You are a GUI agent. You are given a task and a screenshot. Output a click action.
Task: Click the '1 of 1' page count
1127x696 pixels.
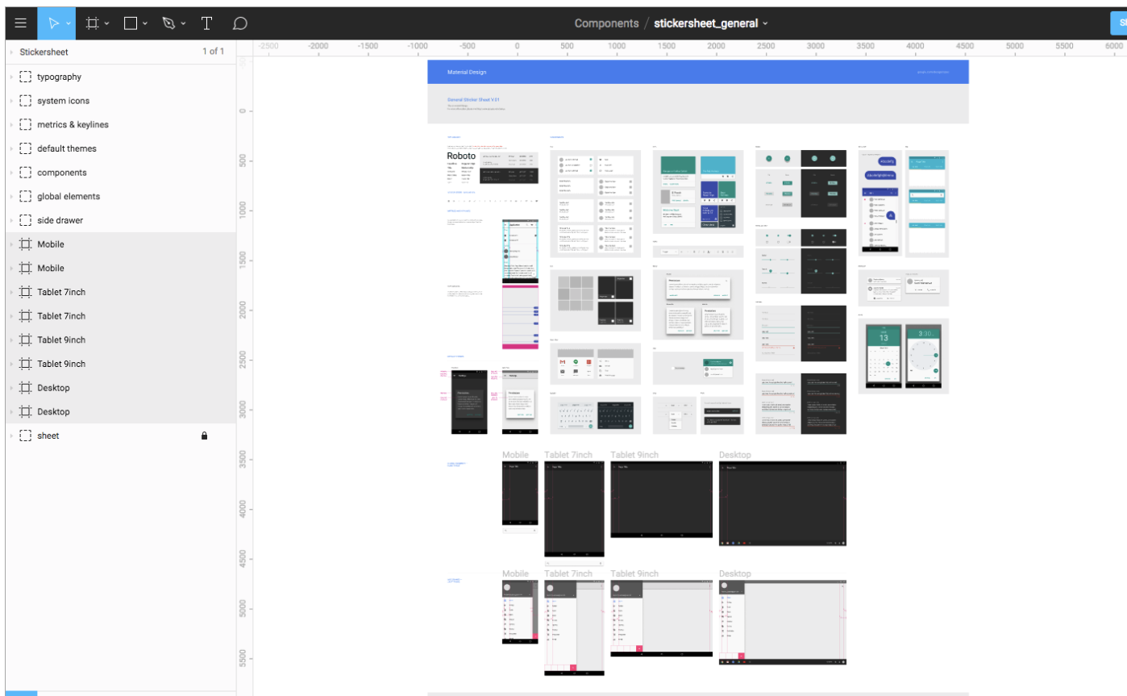point(213,52)
